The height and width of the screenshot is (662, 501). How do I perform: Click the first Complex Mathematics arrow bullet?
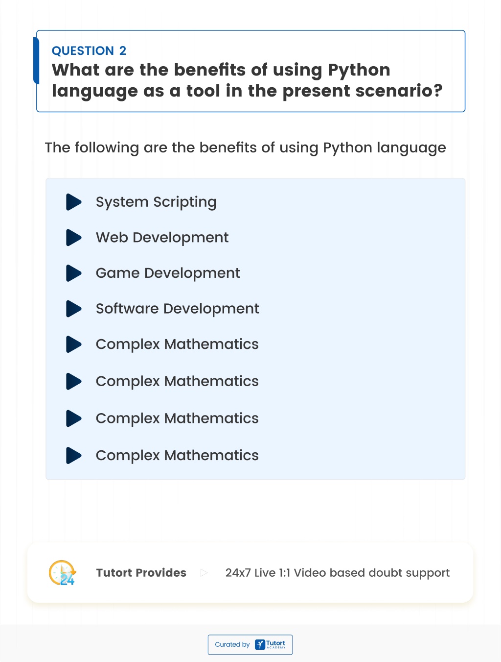click(x=73, y=344)
